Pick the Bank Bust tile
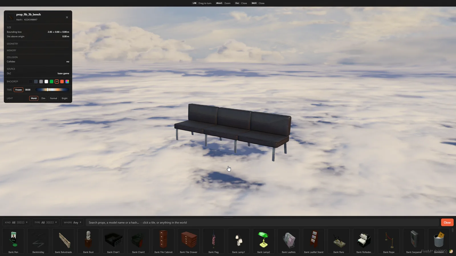 coord(88,241)
